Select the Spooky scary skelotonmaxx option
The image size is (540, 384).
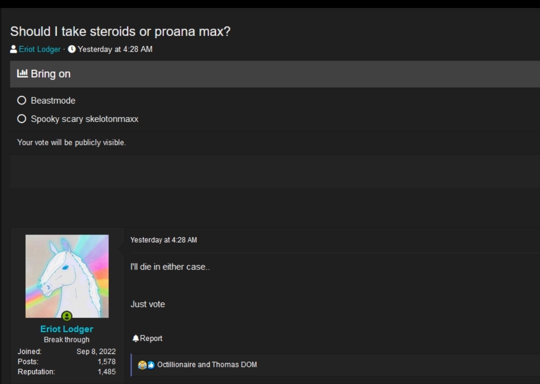click(x=21, y=119)
